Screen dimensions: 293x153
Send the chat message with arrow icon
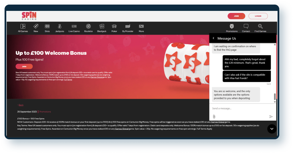[x=271, y=117]
